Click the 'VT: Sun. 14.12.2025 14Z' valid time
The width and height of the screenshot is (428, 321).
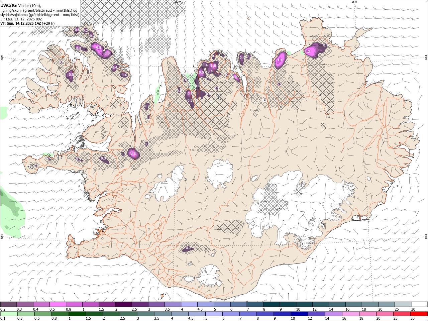(x=21, y=23)
